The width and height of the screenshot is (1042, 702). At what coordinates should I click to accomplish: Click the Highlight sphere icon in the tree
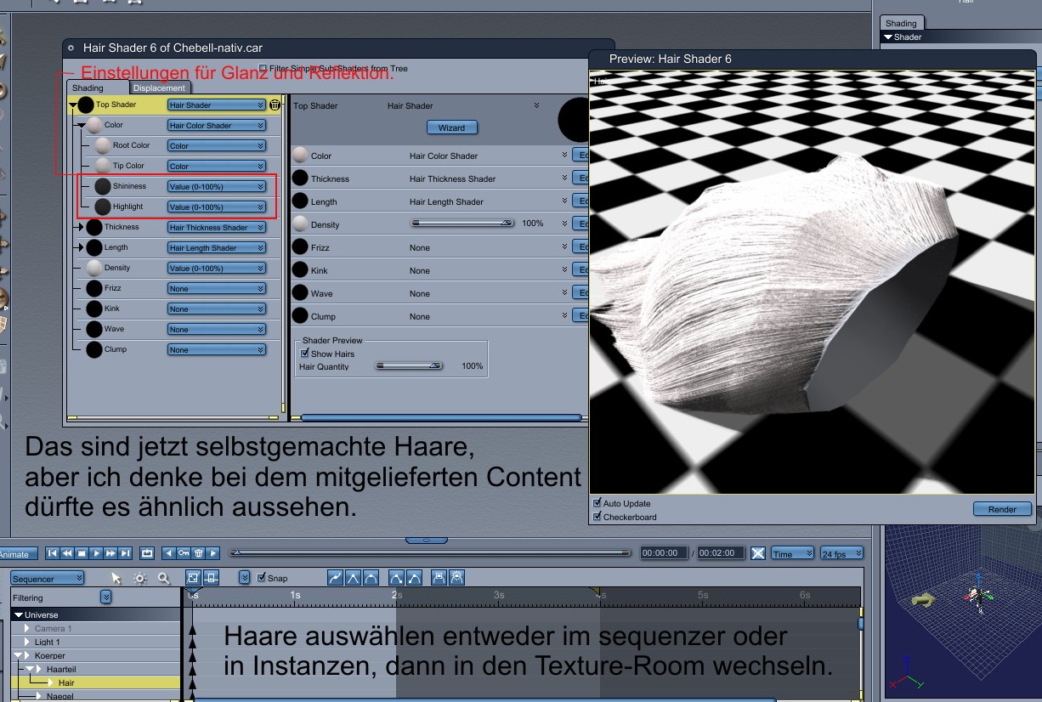(103, 207)
